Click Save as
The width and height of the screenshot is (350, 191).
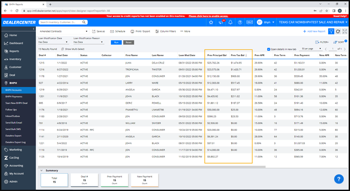point(98,32)
